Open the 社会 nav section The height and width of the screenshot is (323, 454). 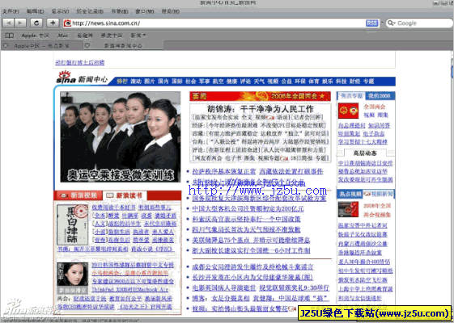(x=190, y=82)
